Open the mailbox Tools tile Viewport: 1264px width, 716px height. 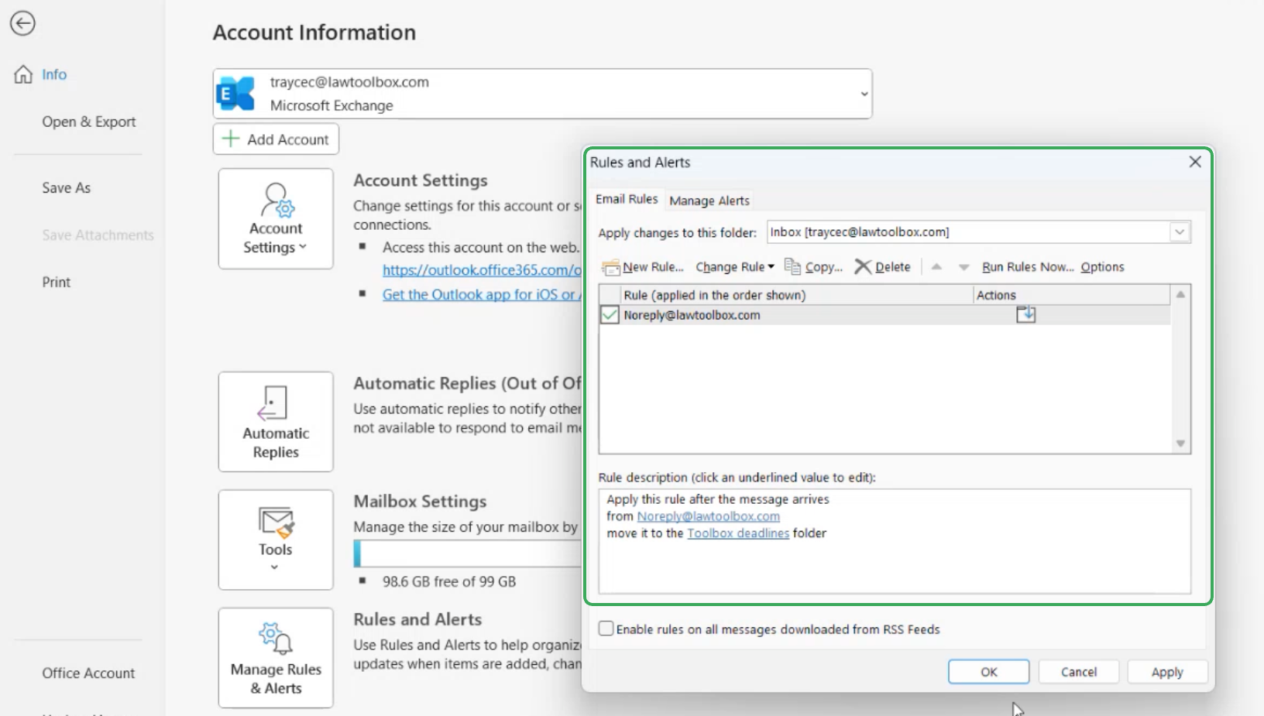click(276, 540)
